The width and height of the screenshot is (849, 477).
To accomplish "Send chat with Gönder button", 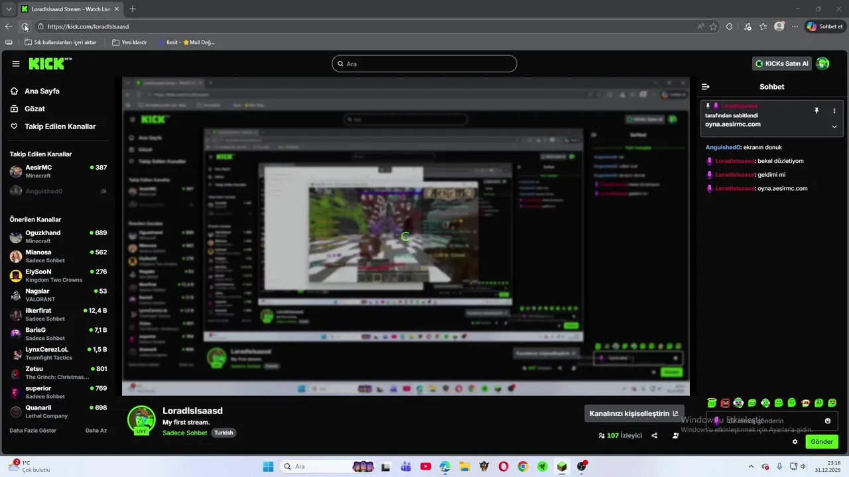I will pos(821,442).
